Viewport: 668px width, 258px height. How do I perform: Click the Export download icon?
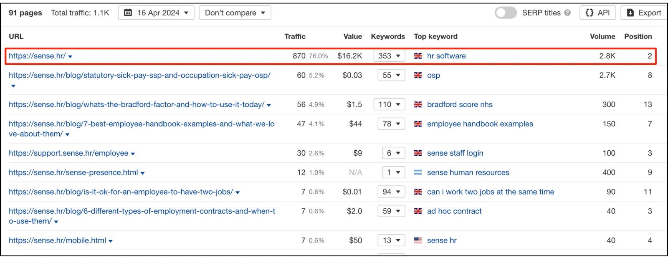pyautogui.click(x=630, y=13)
